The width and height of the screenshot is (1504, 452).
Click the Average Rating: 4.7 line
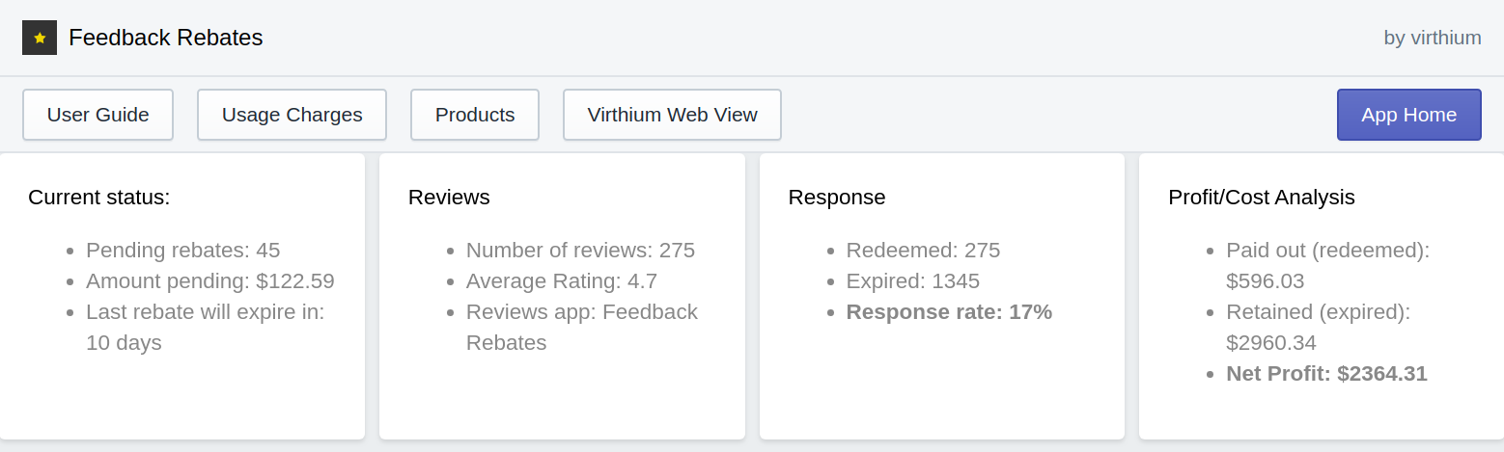(561, 281)
